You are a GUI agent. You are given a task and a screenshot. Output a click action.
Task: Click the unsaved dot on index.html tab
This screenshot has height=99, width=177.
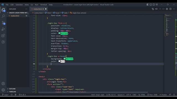point(46,9)
